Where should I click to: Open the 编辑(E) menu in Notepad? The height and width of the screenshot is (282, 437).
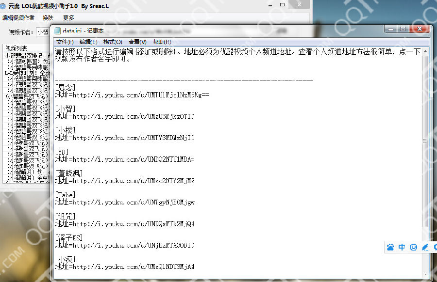pos(88,42)
